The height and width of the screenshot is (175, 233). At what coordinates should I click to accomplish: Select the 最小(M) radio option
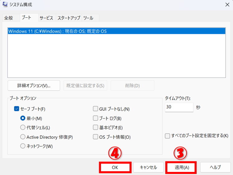23,118
